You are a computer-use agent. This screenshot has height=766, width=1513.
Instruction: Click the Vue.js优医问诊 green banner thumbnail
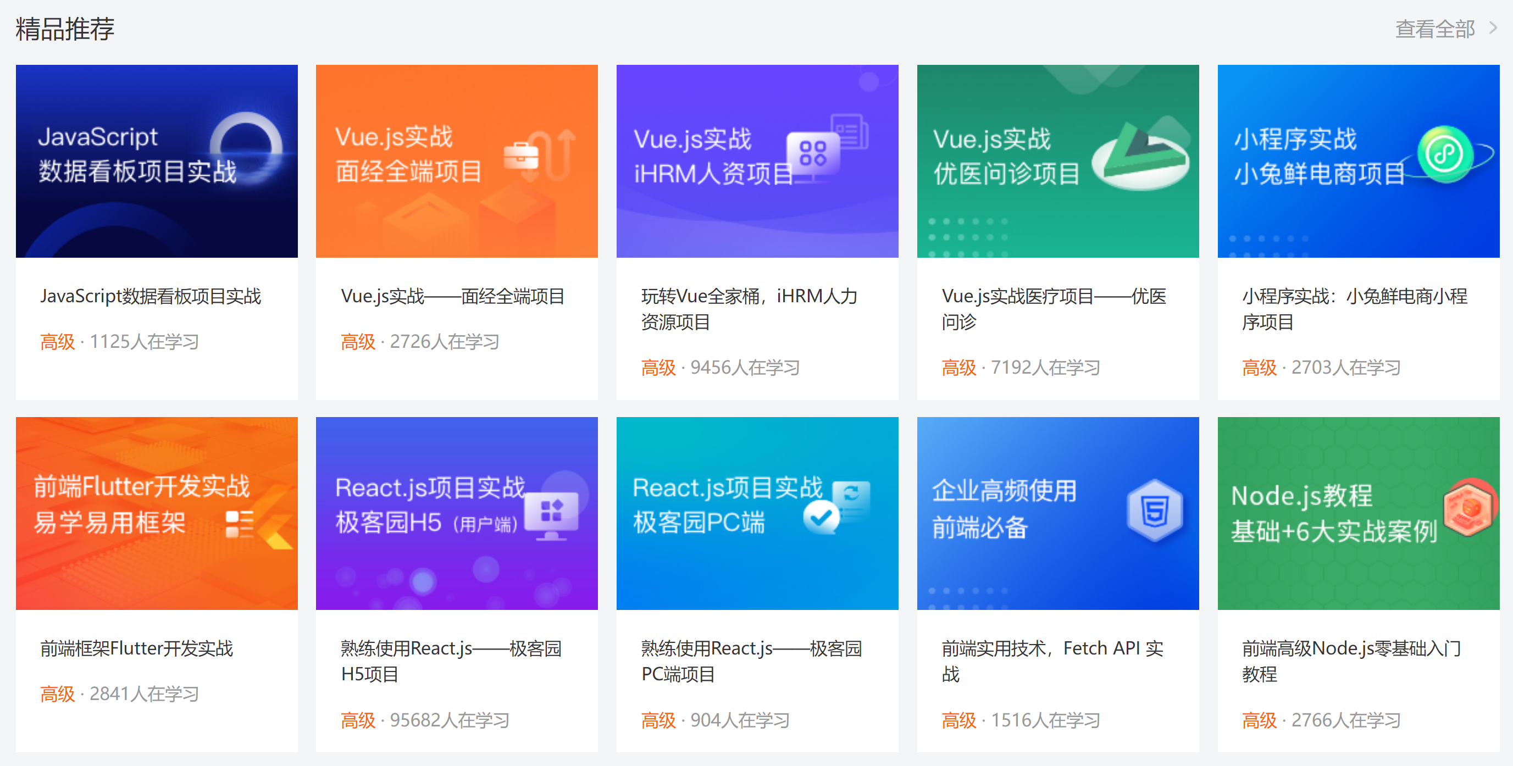(1058, 161)
